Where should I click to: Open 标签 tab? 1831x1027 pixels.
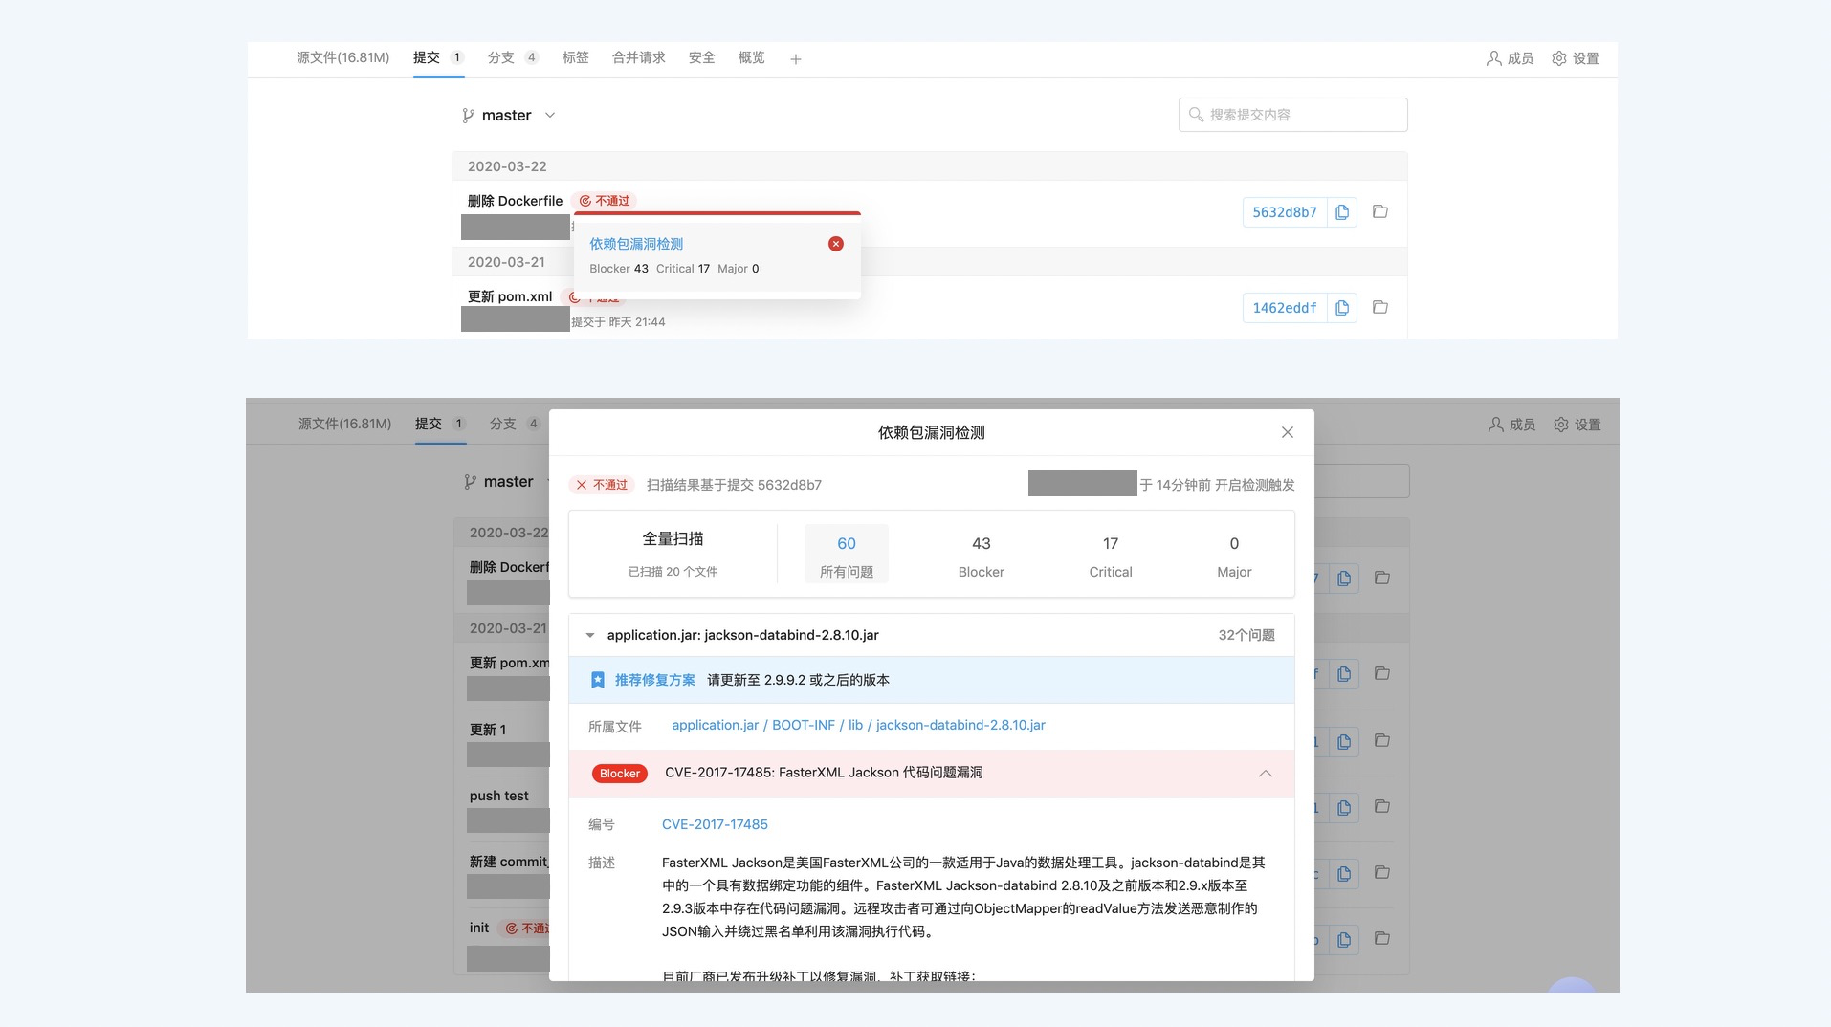pyautogui.click(x=576, y=57)
